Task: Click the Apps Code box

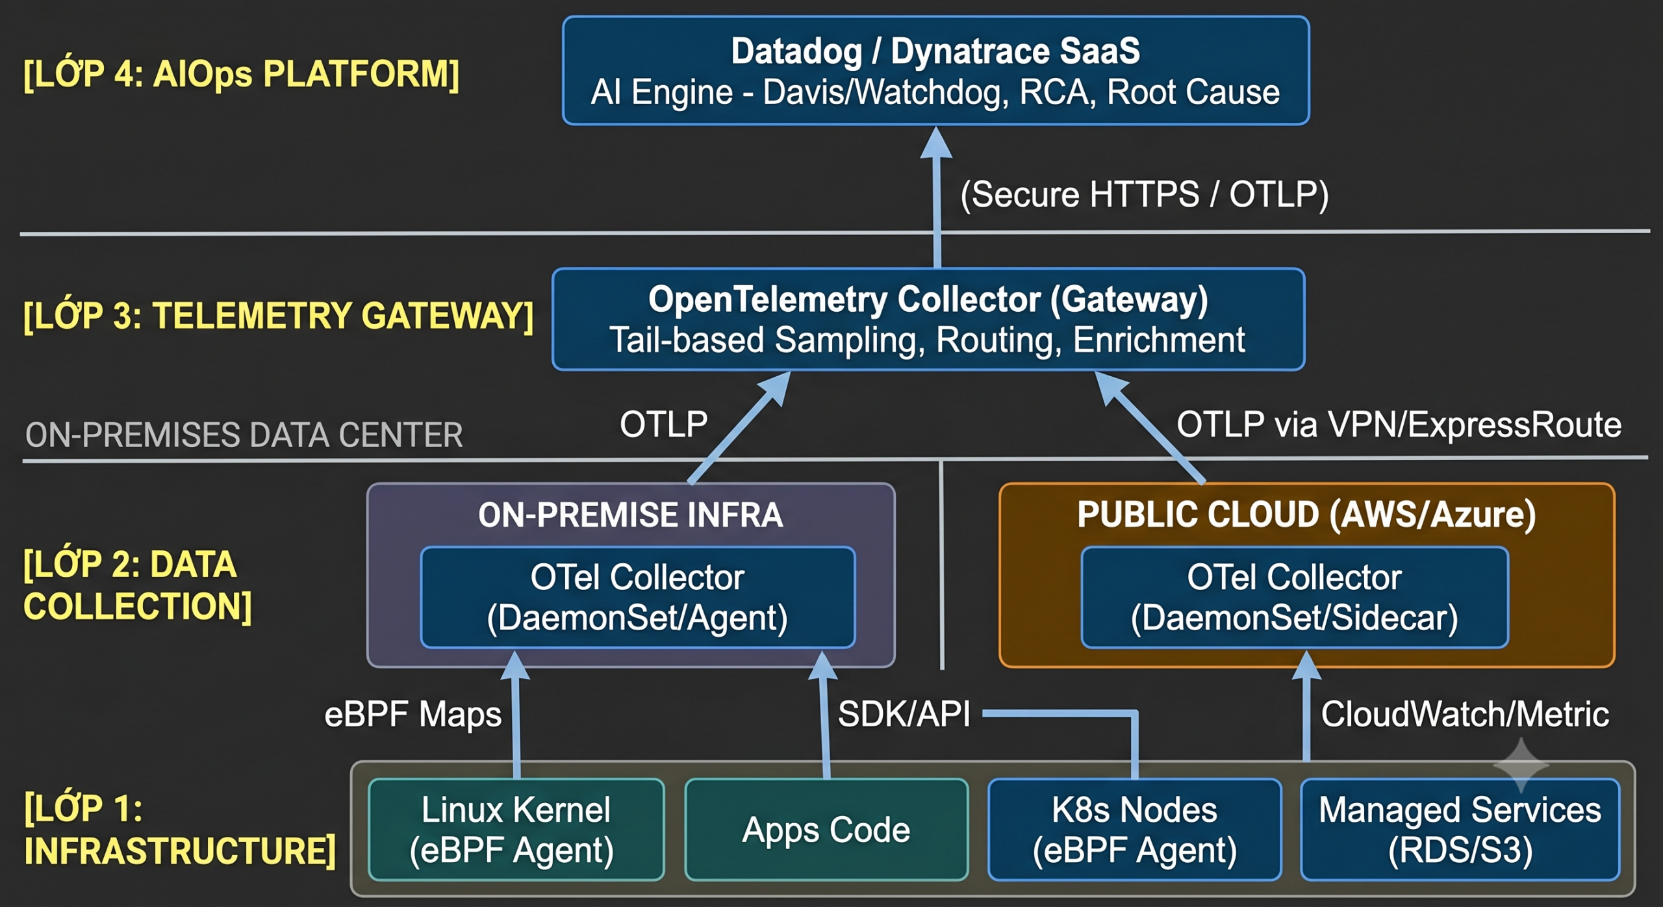Action: point(826,829)
